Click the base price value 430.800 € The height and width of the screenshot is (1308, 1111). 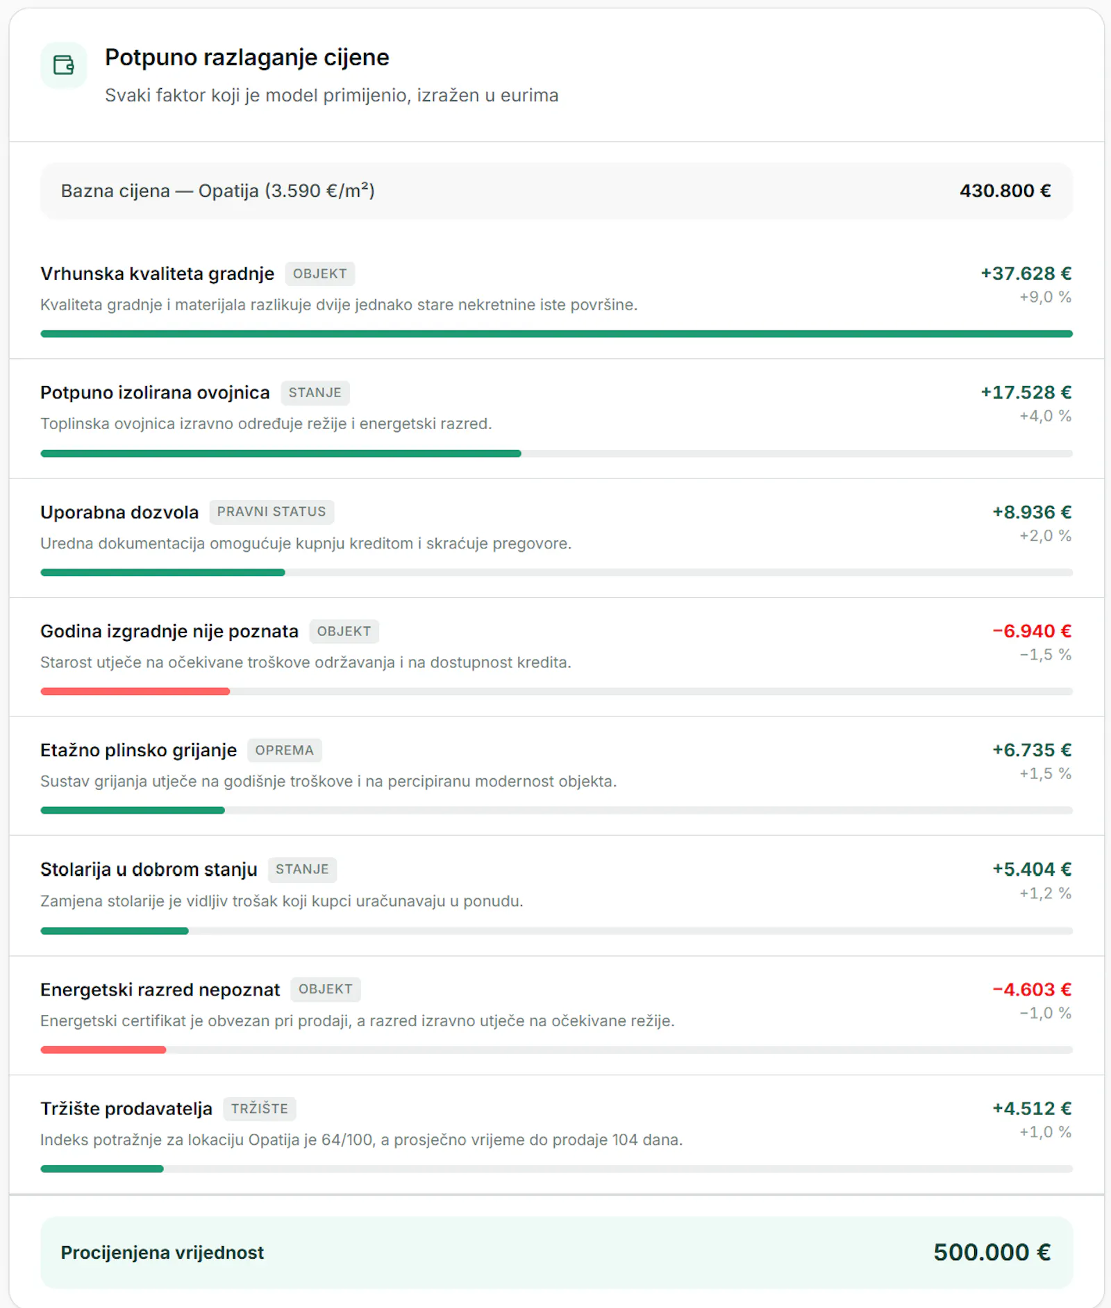click(1005, 191)
